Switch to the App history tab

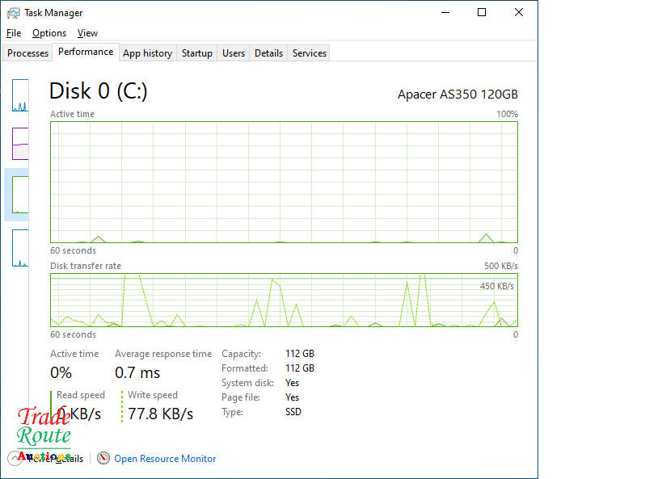[x=147, y=53]
